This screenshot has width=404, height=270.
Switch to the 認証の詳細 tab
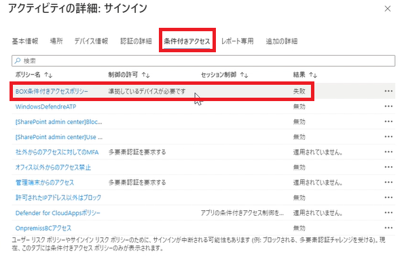pos(136,41)
